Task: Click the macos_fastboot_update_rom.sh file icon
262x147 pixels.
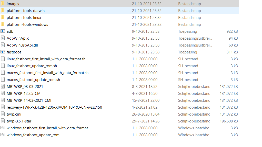Action: tap(3, 80)
